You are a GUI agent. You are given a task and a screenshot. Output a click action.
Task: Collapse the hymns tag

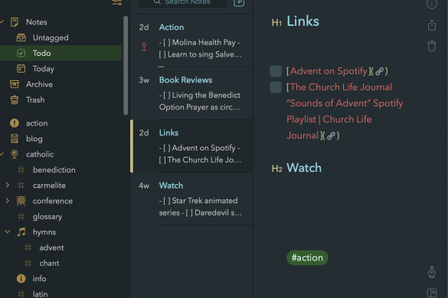8,232
